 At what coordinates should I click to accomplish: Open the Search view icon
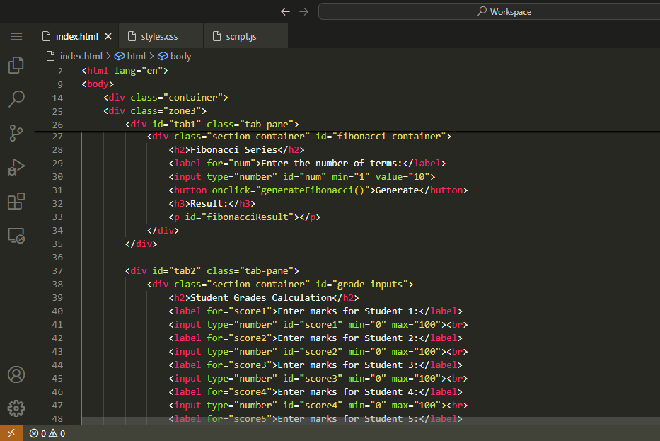[x=16, y=99]
